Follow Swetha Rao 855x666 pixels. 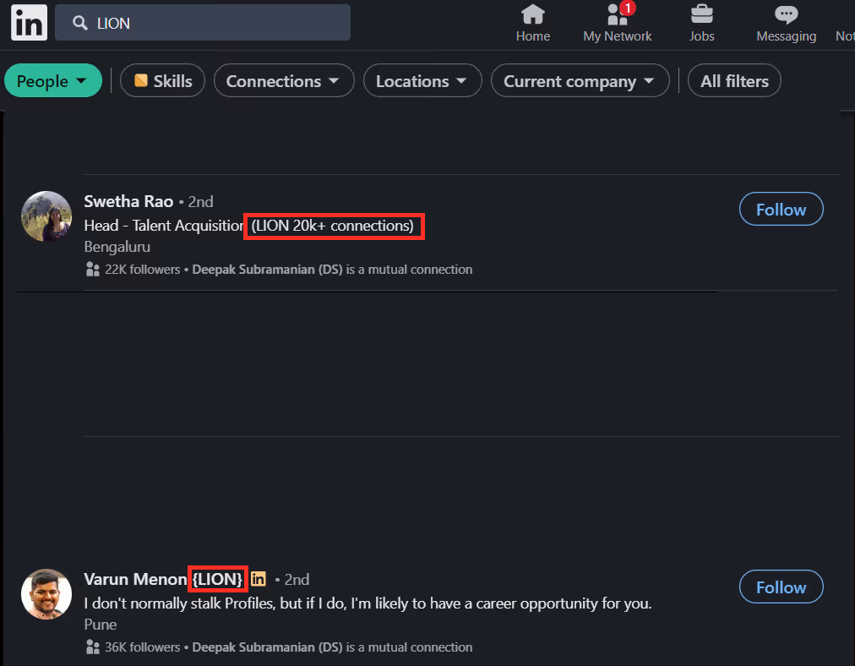coord(781,209)
